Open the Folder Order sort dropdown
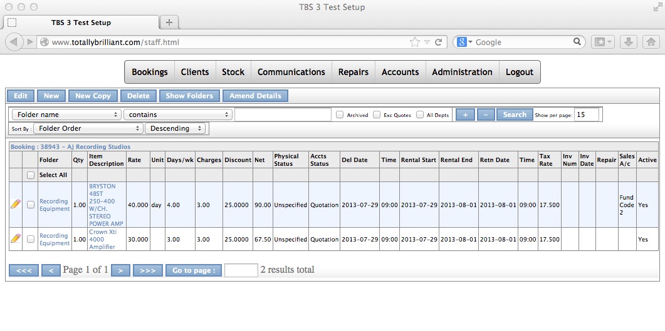Image resolution: width=665 pixels, height=331 pixels. pyautogui.click(x=88, y=128)
